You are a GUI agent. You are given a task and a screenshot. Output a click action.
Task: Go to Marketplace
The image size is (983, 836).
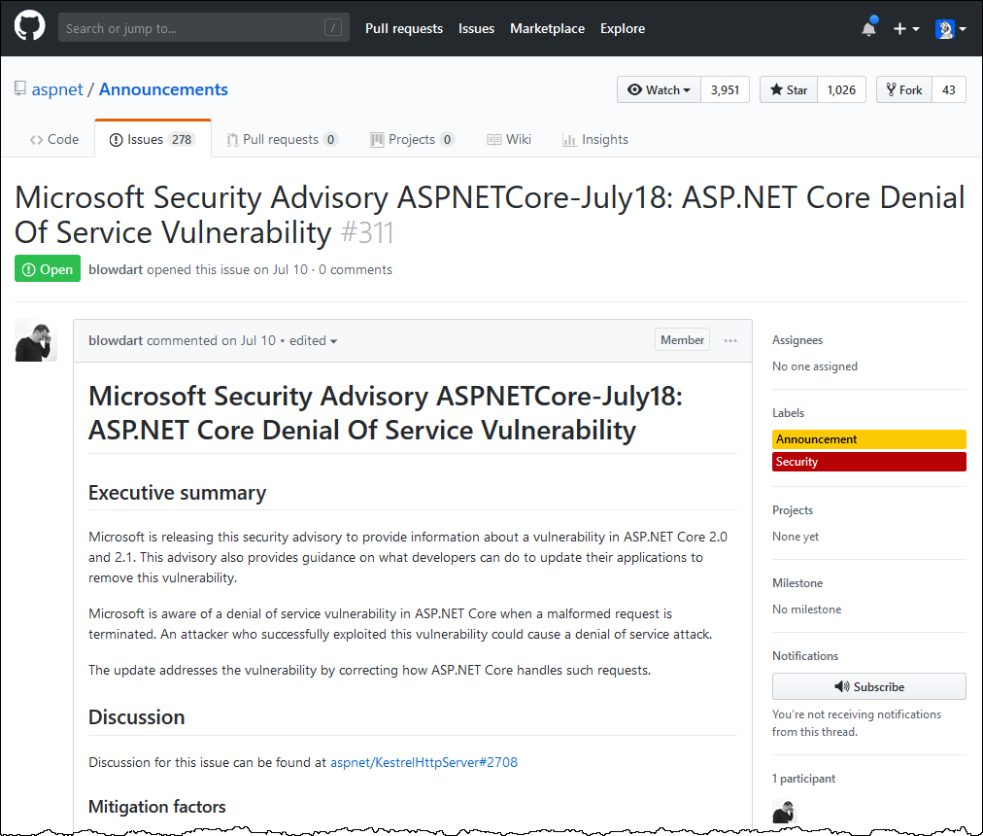coord(547,28)
